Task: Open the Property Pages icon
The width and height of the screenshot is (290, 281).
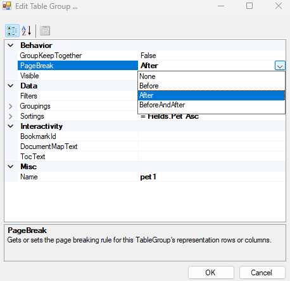Action: 45,31
